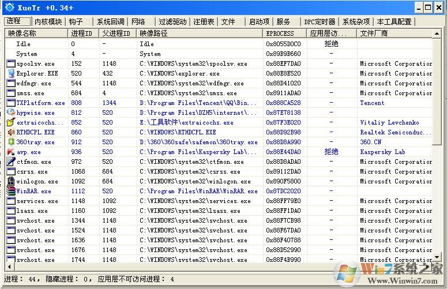Click Realtek Semiconduc vendor cell

(x=396, y=132)
